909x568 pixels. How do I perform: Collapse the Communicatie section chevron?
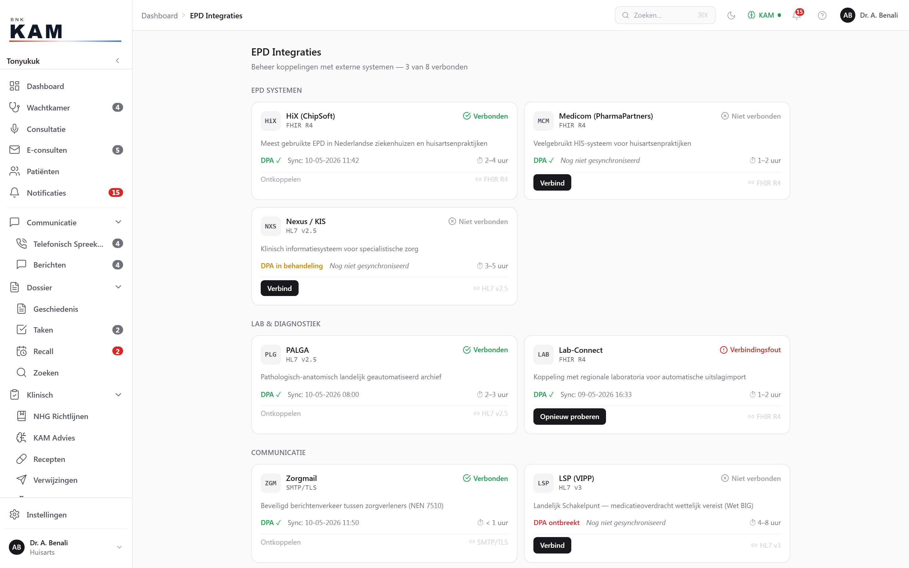(118, 222)
